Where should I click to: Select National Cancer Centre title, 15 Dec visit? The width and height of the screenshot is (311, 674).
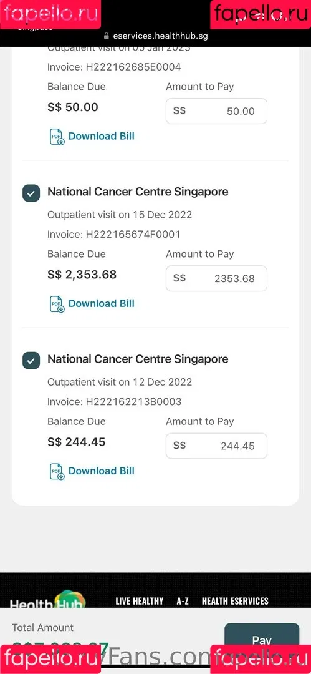pyautogui.click(x=138, y=192)
